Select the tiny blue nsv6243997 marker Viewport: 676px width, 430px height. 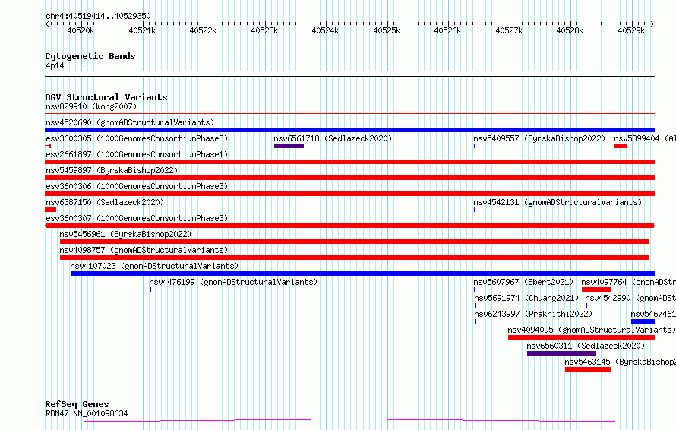pyautogui.click(x=475, y=321)
